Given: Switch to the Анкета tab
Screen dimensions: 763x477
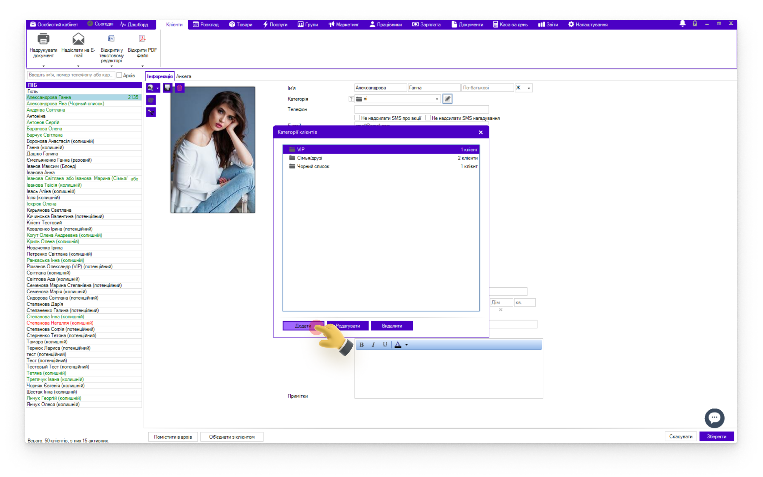Looking at the screenshot, I should [184, 76].
